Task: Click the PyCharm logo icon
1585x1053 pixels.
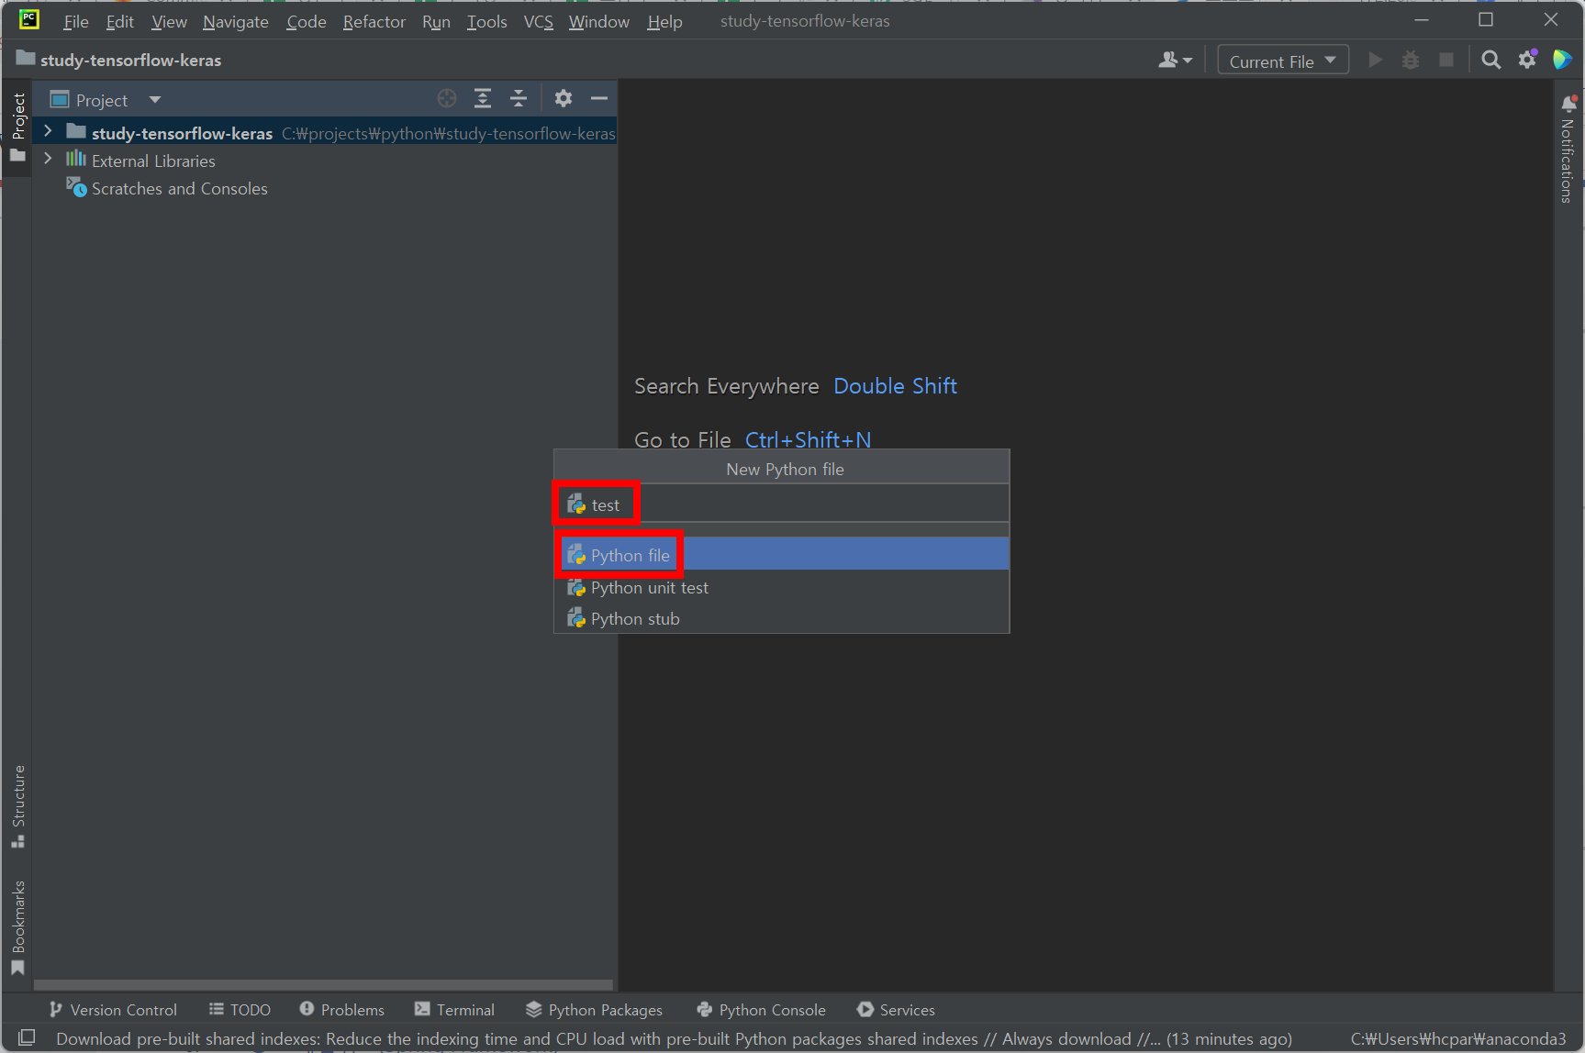Action: pyautogui.click(x=28, y=19)
